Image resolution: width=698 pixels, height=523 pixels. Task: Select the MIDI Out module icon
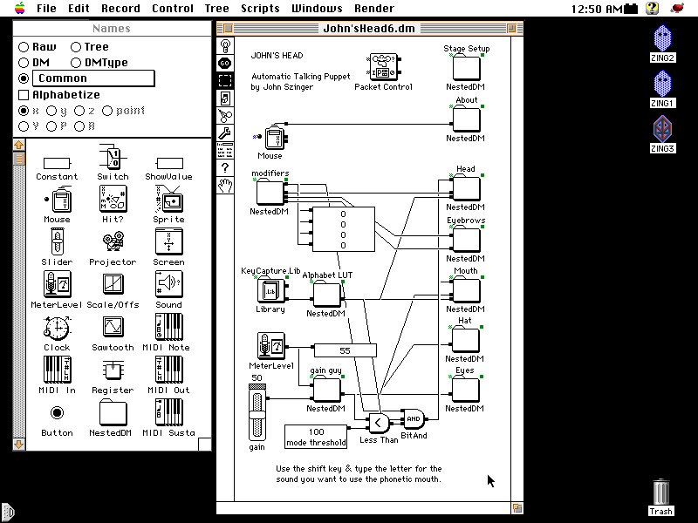point(168,369)
